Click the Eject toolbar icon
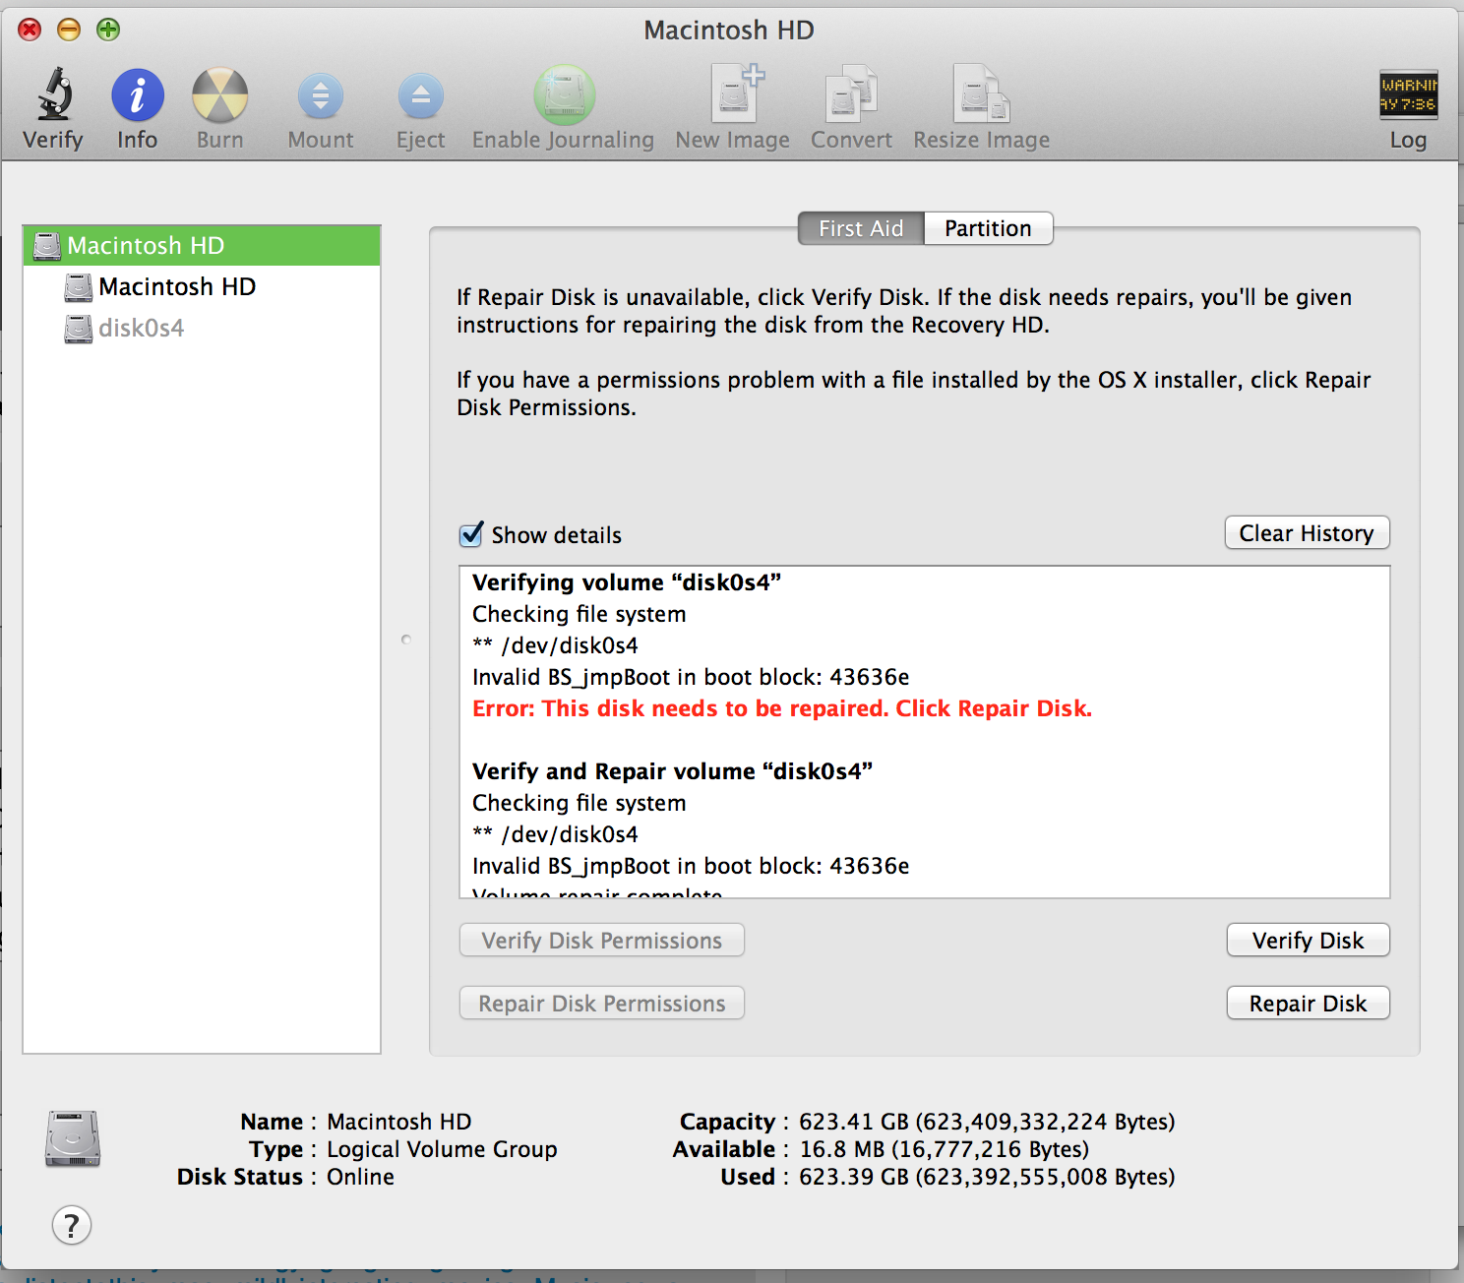1464x1283 pixels. point(420,96)
